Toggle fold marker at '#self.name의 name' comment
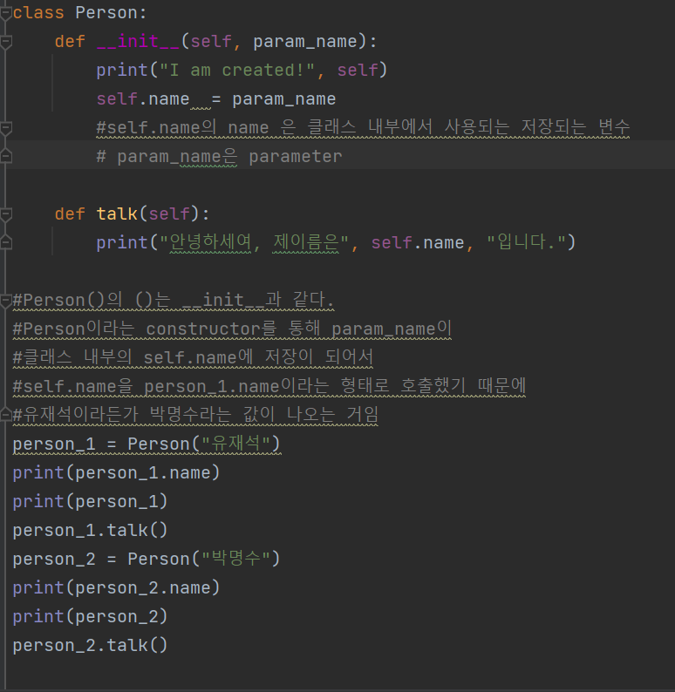The image size is (675, 692). coord(6,129)
